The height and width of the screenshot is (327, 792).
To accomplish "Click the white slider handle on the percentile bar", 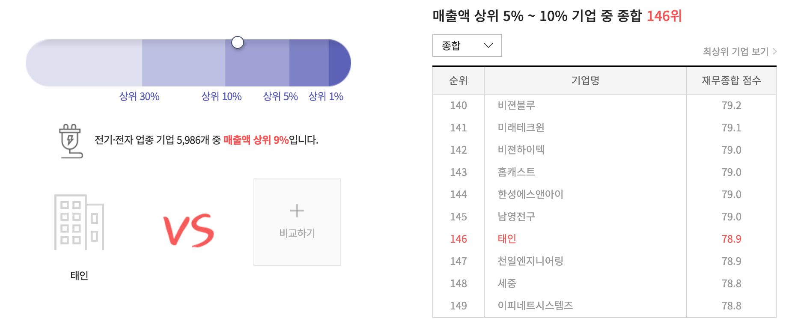I will click(x=238, y=42).
